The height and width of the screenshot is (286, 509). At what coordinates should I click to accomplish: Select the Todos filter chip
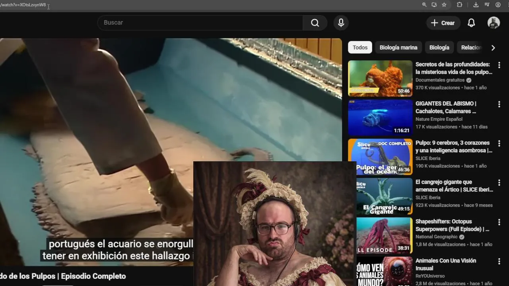tap(360, 47)
